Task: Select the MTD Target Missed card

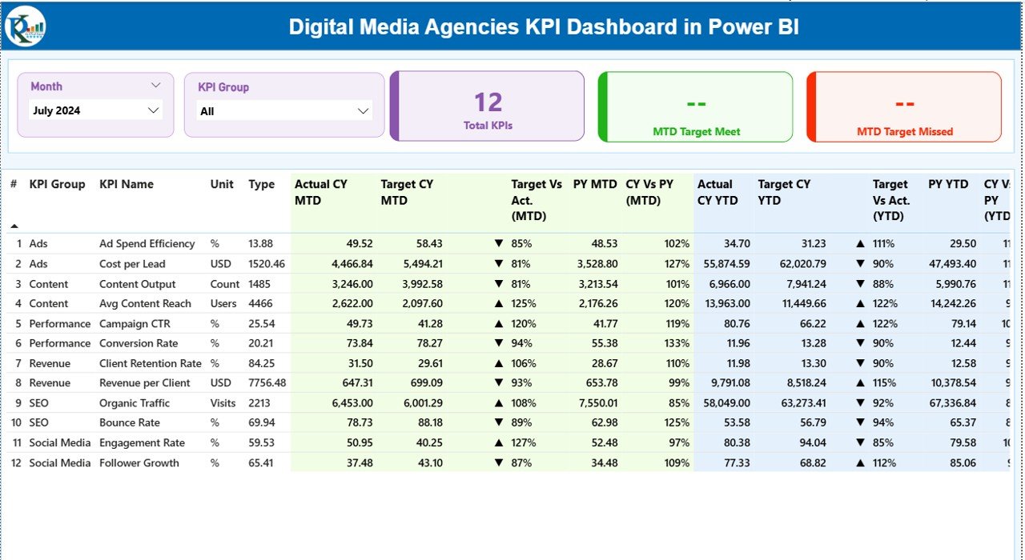Action: click(903, 106)
